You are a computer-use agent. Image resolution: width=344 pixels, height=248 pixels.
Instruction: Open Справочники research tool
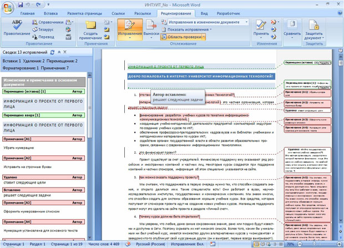click(x=48, y=22)
